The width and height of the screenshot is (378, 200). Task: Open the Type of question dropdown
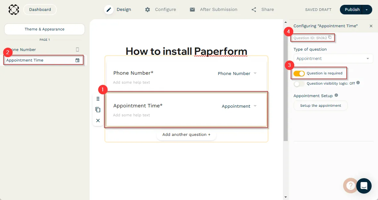click(x=333, y=59)
